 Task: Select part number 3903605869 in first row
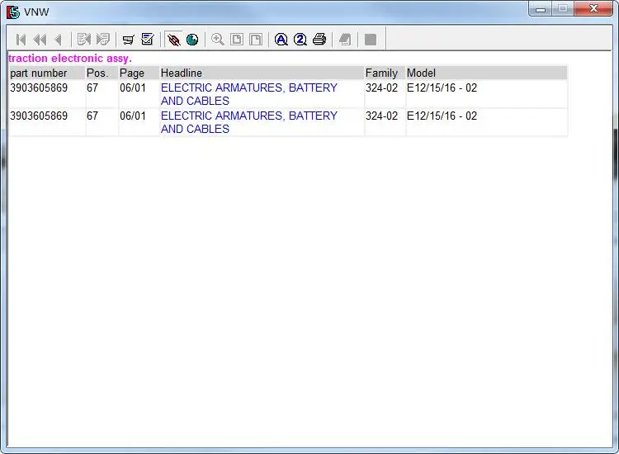tap(39, 87)
